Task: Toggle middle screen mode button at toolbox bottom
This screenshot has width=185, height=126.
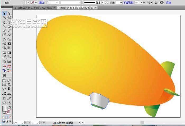Action: pyautogui.click(x=7, y=121)
